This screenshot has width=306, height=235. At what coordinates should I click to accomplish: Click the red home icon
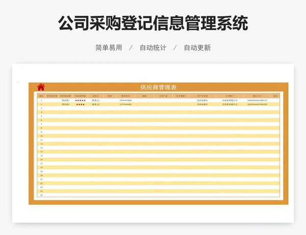[x=41, y=87]
